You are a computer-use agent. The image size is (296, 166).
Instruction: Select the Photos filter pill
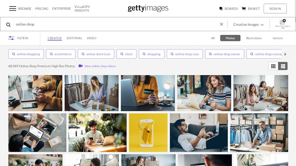[230, 38]
